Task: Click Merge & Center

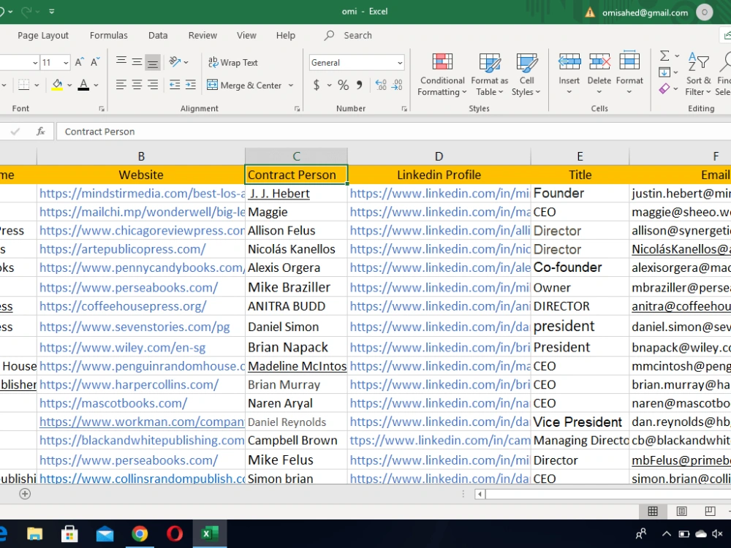Action: [244, 85]
